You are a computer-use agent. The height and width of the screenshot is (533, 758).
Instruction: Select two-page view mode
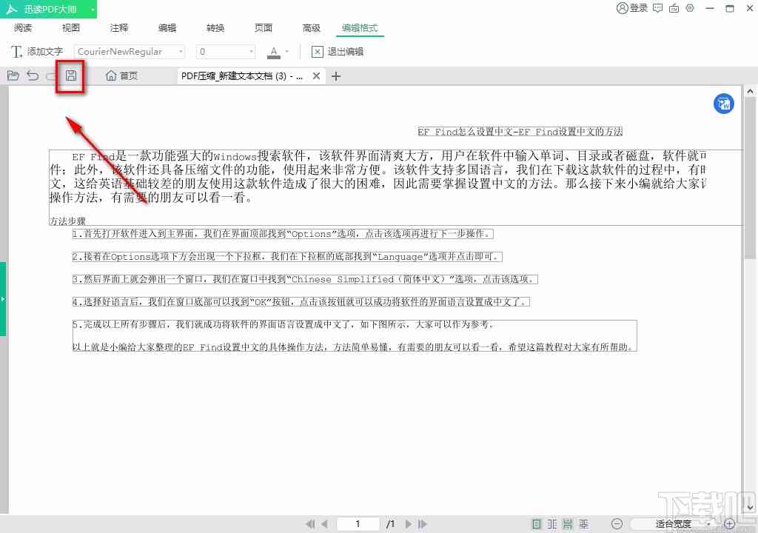pos(552,524)
